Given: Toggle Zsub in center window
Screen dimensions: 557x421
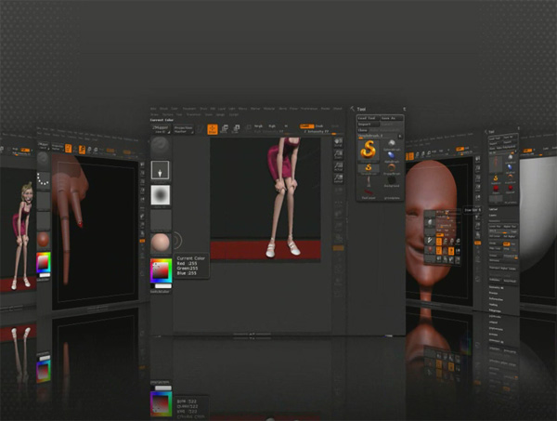Looking at the screenshot, I should (x=319, y=125).
